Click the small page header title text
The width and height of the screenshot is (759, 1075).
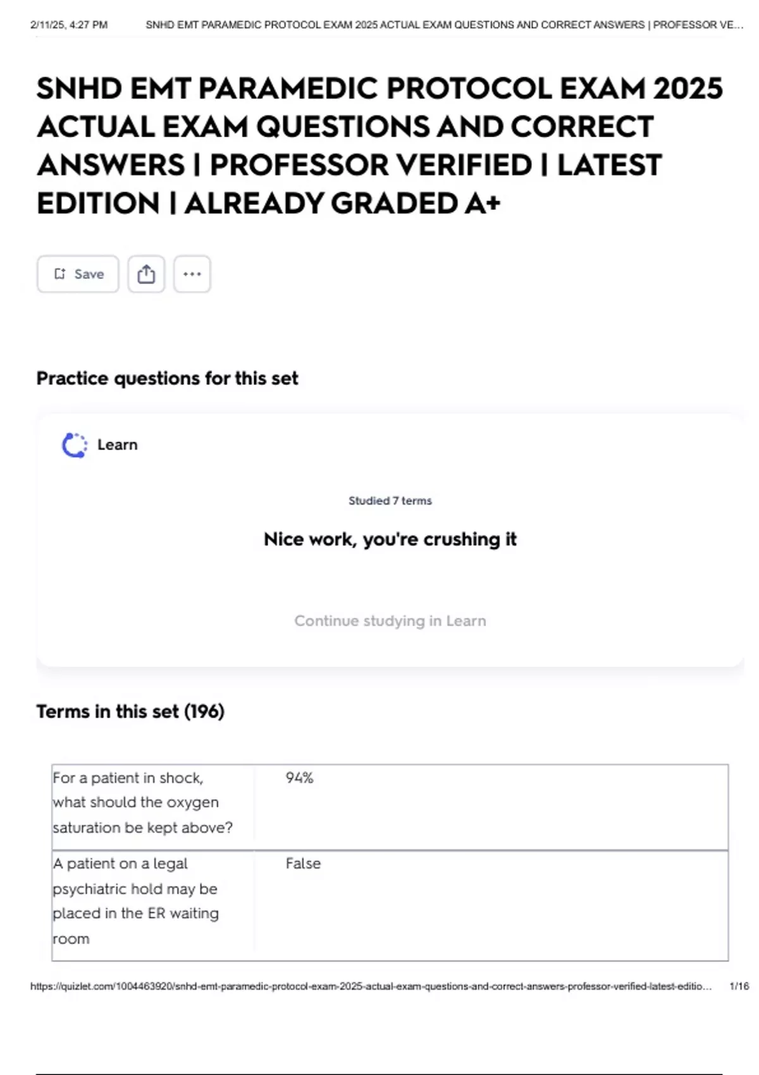pos(444,25)
